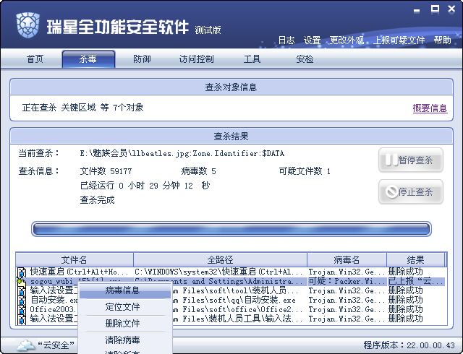This screenshot has height=354, width=463.
Task: Close the Rising security window
Action: [451, 9]
